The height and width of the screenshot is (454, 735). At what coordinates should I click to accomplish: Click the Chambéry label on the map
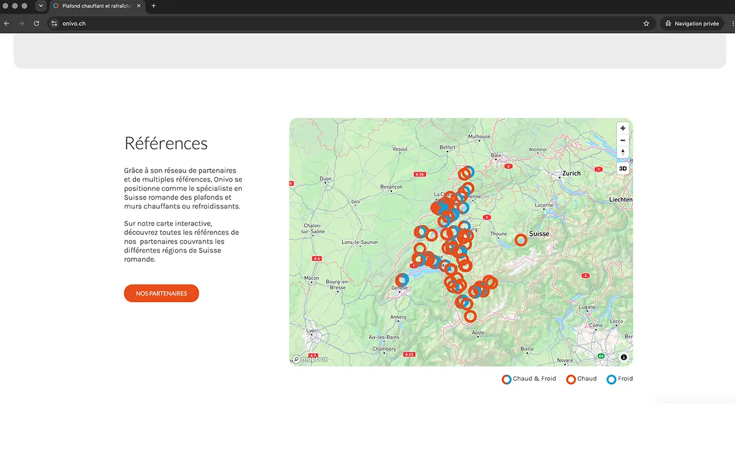point(385,349)
